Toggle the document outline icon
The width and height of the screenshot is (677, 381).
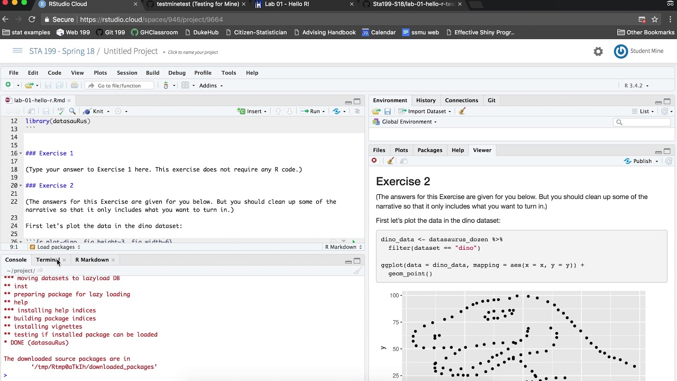(357, 111)
